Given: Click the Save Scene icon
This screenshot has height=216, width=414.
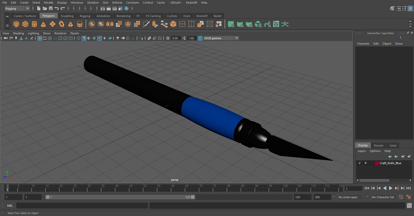Looking at the screenshot, I should click(51, 9).
